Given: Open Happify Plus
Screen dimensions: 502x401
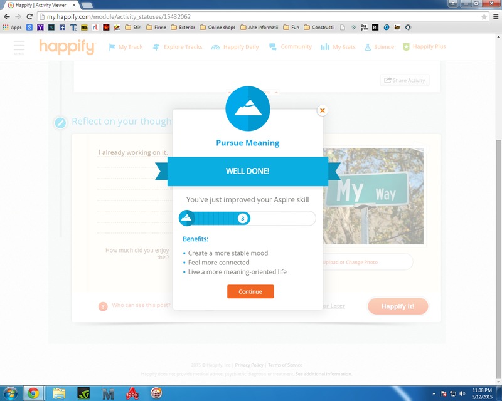Looking at the screenshot, I should 424,47.
